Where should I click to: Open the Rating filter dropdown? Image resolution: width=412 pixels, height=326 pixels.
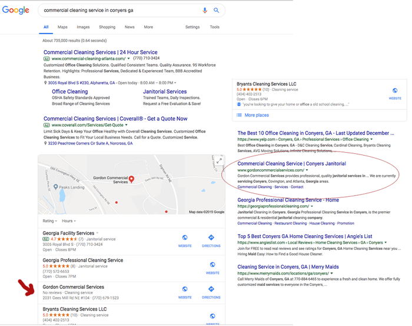[50, 221]
